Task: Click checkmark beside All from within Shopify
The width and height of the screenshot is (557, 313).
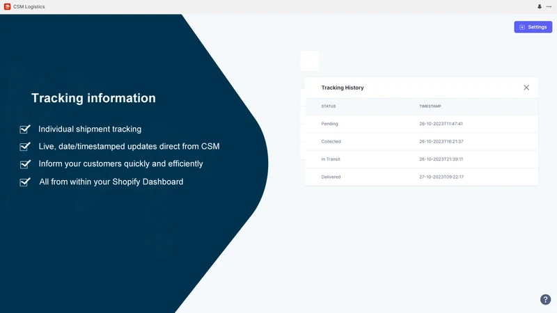Action: point(25,182)
